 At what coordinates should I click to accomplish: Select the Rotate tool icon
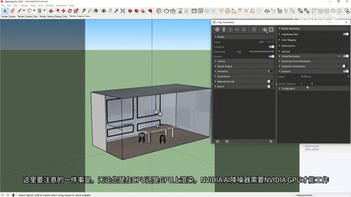(x=70, y=11)
